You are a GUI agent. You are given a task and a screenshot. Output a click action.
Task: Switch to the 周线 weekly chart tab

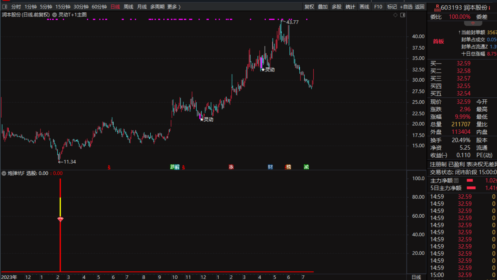(x=128, y=7)
